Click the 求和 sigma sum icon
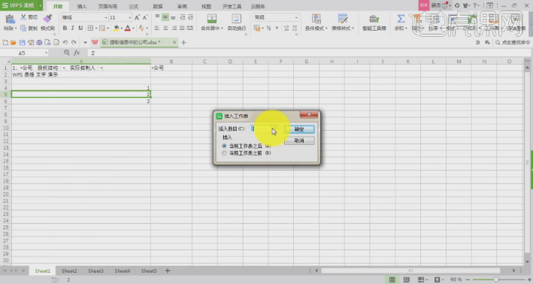This screenshot has height=284, width=533. (401, 19)
